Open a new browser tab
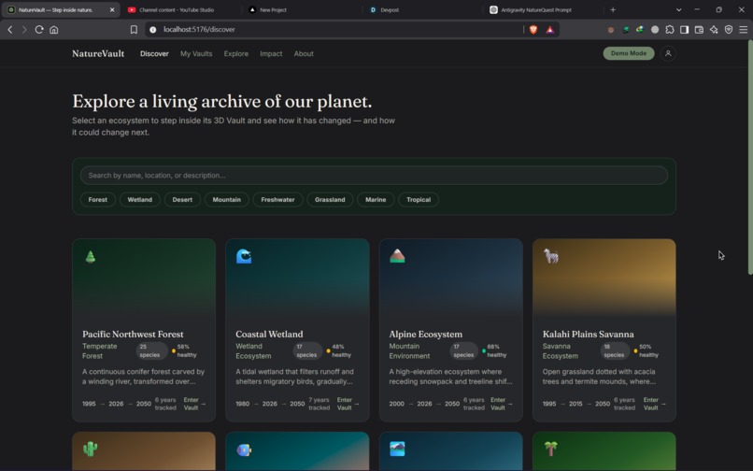 [613, 9]
